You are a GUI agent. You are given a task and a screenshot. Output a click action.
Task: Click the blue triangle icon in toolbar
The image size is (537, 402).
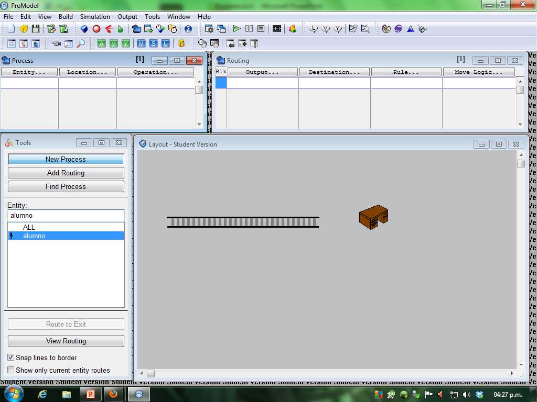coord(411,29)
